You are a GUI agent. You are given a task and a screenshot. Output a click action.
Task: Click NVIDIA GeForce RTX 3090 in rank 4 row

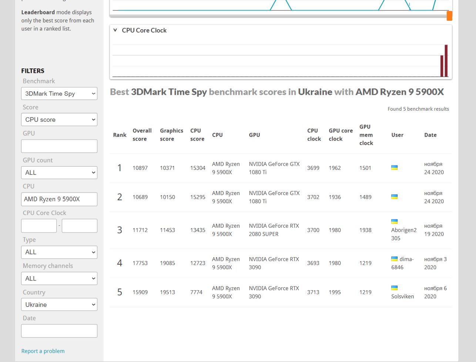point(274,263)
